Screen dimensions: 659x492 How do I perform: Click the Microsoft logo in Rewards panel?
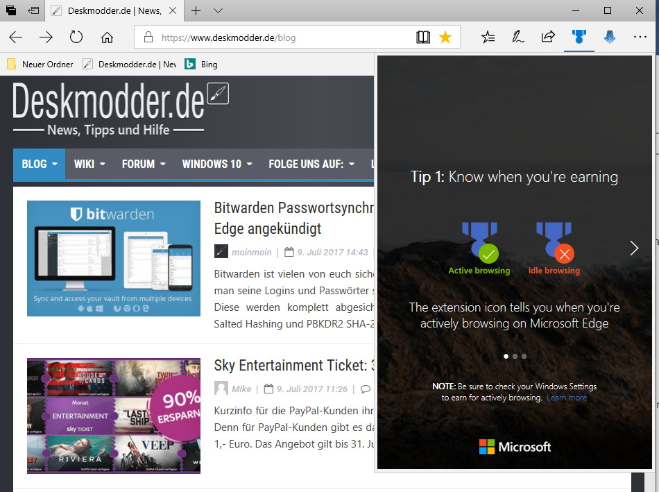[x=515, y=447]
